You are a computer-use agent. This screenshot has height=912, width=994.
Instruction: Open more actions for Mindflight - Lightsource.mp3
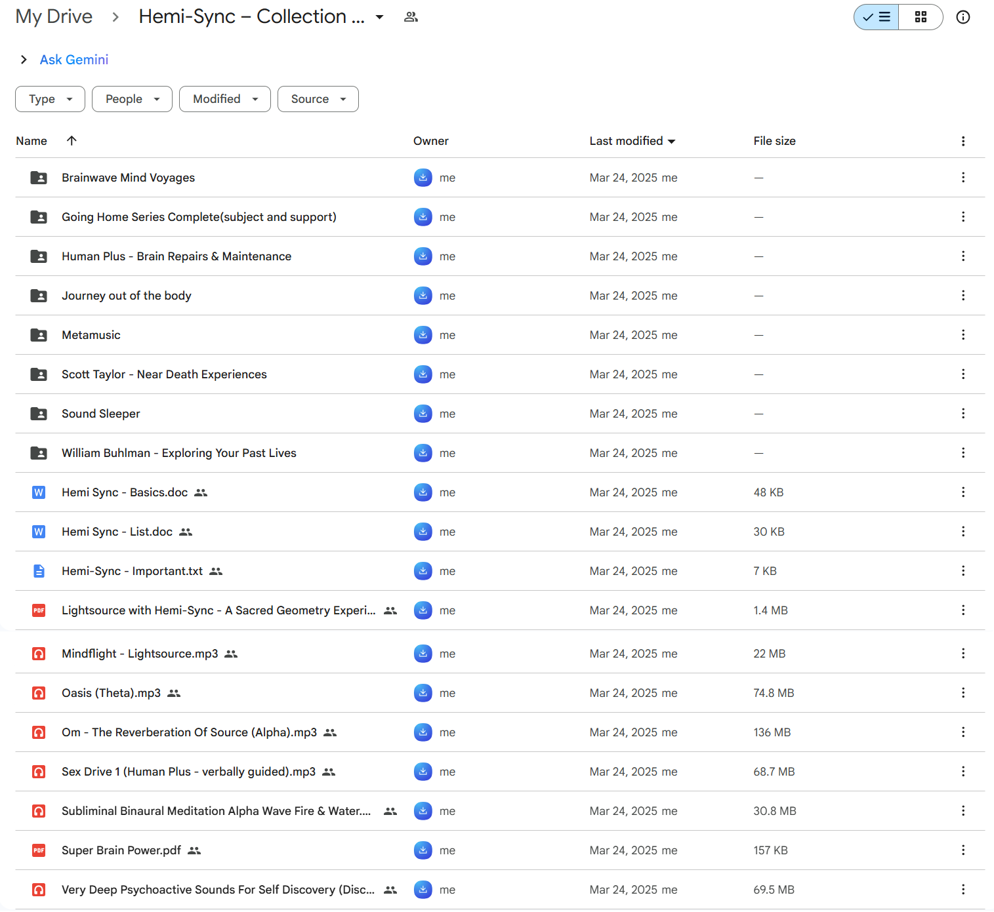pos(963,654)
